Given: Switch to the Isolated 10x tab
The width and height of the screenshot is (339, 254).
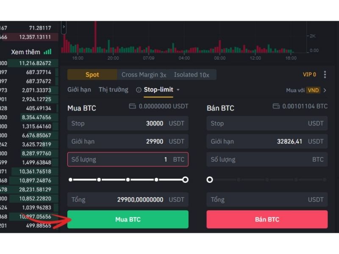Looking at the screenshot, I should pos(192,75).
